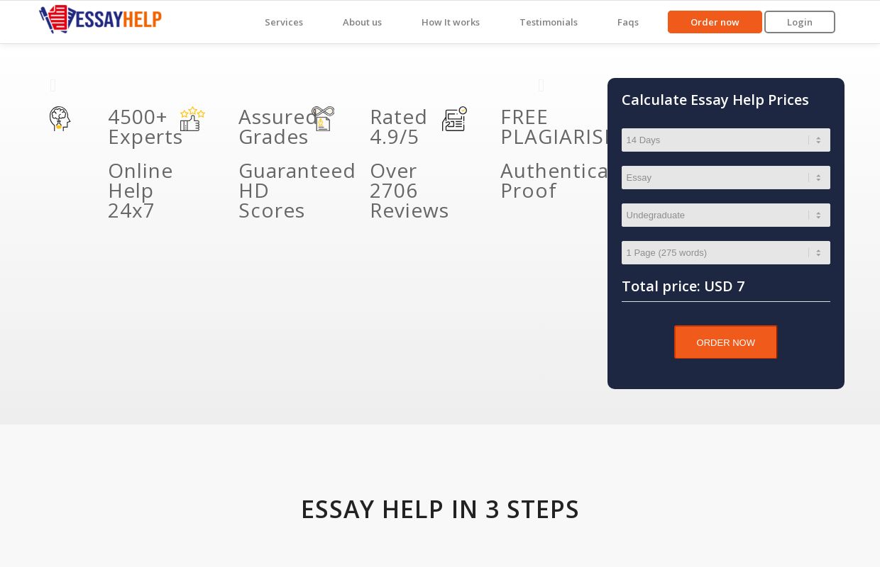The width and height of the screenshot is (880, 567).
Task: Click the thinking-head icon beside 4500+ Experts
Action: point(60,118)
